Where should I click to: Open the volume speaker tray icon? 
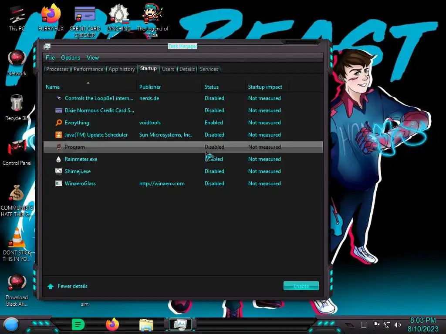398,324
